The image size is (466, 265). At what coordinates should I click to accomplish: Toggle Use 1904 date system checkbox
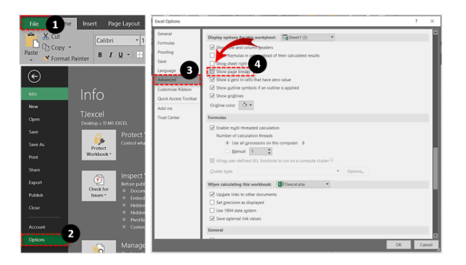click(x=212, y=210)
